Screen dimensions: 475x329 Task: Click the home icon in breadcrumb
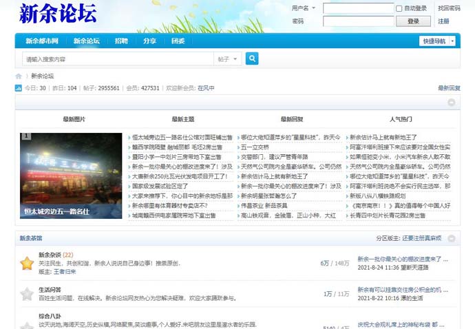pyautogui.click(x=19, y=76)
